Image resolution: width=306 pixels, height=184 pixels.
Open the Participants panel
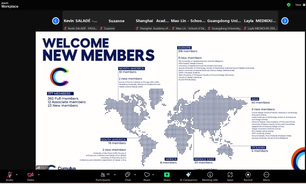point(103,177)
